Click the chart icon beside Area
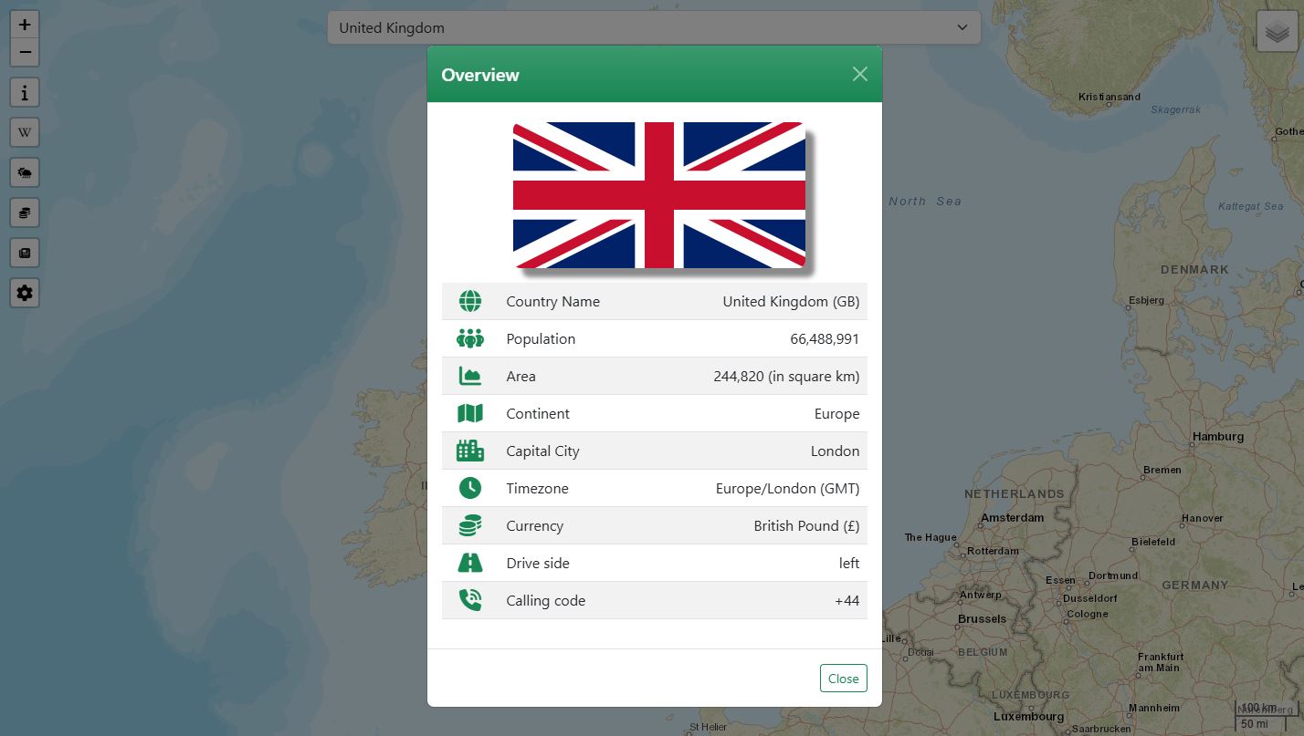This screenshot has height=736, width=1304. [470, 376]
